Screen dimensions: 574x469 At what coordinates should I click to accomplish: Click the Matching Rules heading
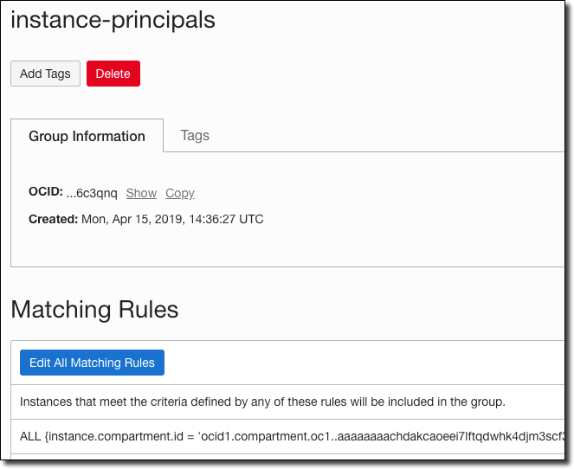tap(94, 309)
